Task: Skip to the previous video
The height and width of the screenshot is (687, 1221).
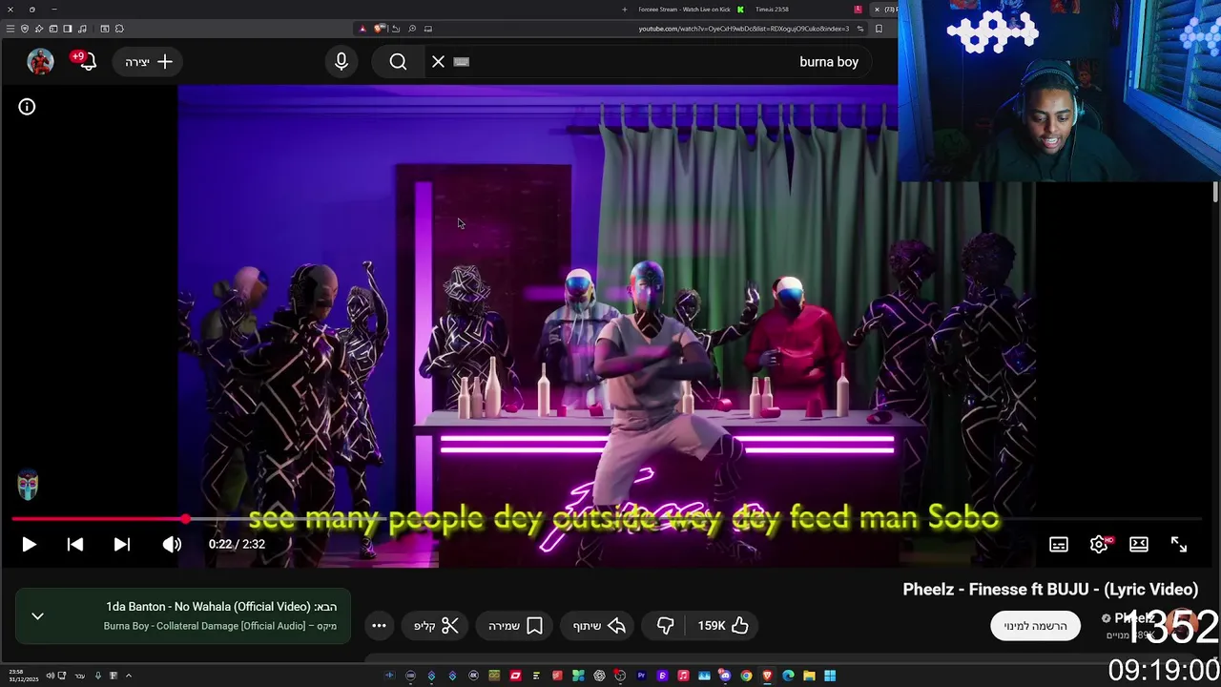Action: pos(75,544)
